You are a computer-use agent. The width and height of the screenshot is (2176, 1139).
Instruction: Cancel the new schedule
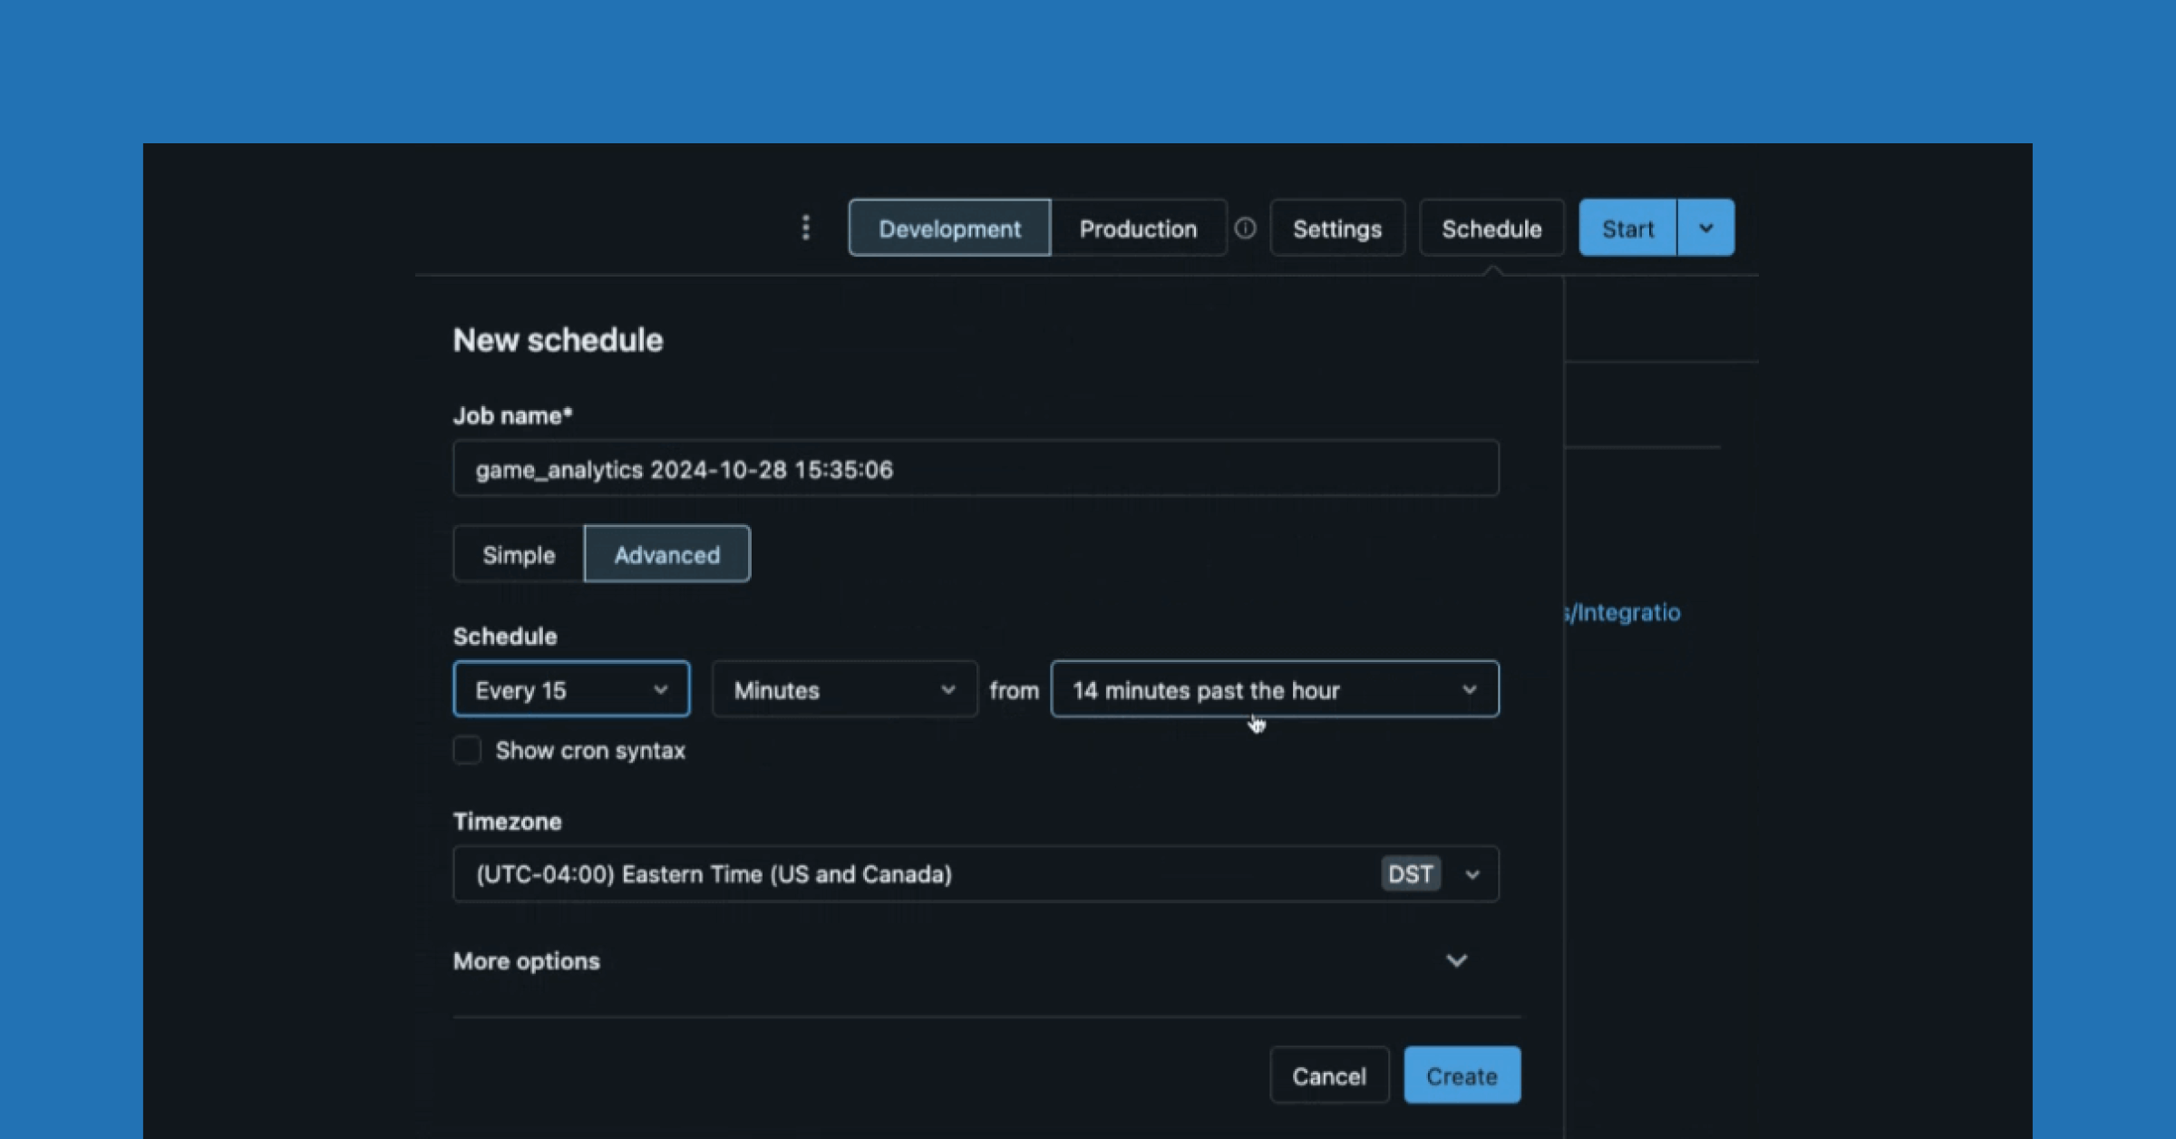1328,1076
